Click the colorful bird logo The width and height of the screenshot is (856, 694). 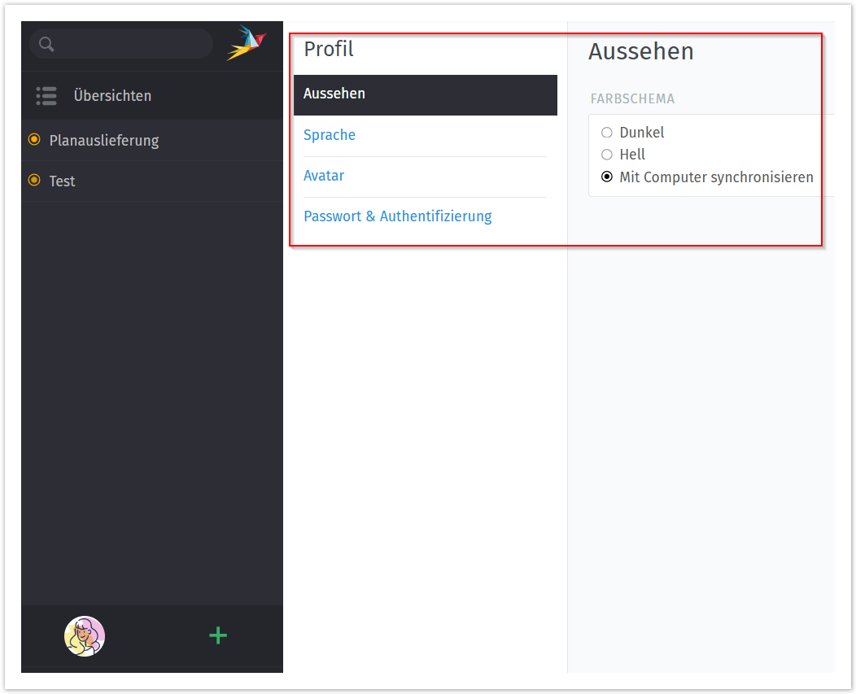click(246, 43)
